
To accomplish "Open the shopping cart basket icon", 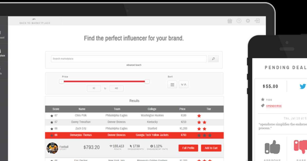I will [x=230, y=21].
